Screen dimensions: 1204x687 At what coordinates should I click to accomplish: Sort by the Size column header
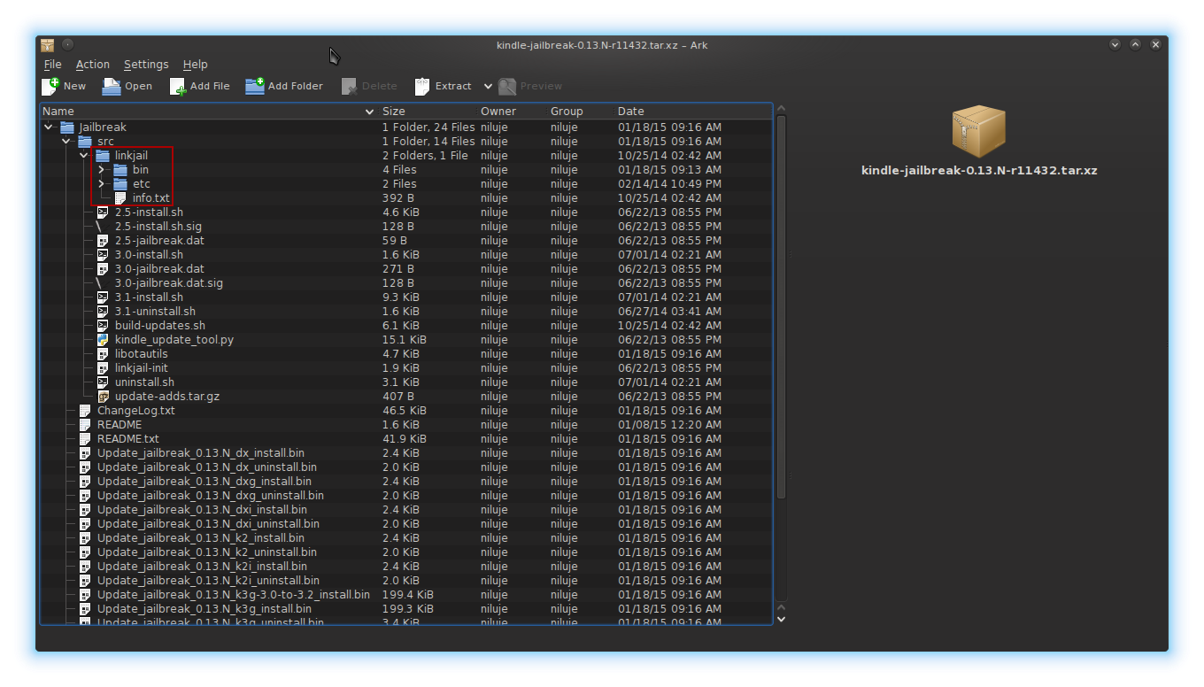[x=428, y=112]
